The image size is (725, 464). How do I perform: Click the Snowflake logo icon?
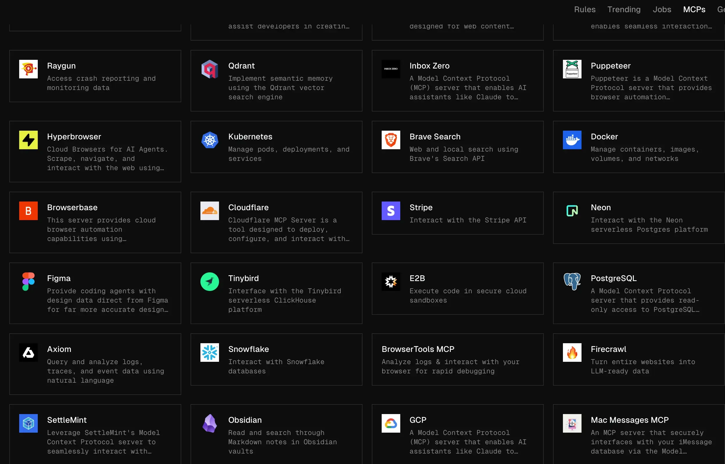coord(209,352)
